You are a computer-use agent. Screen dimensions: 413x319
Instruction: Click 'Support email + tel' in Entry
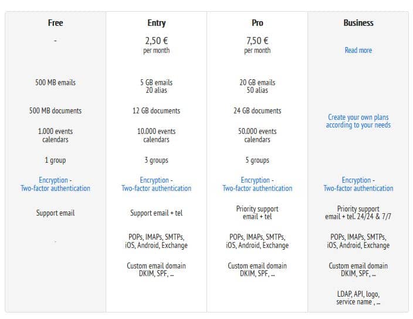pyautogui.click(x=156, y=213)
